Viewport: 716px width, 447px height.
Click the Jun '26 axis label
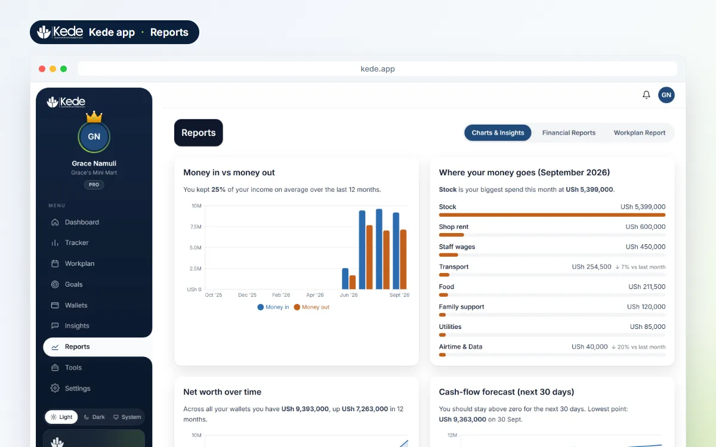[x=348, y=295]
